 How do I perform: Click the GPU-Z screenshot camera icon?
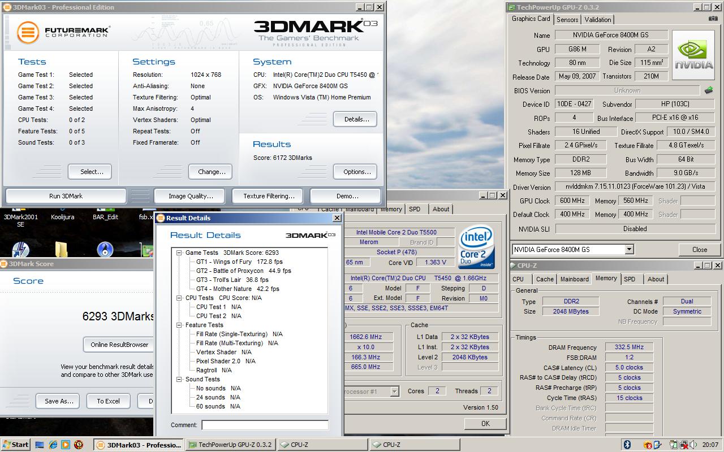coord(713,19)
